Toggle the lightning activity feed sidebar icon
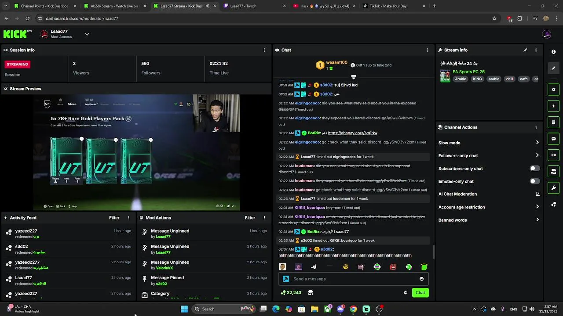 pos(553,106)
